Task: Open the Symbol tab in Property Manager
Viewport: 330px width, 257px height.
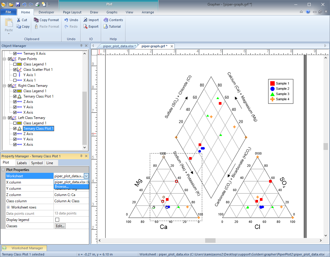Action: (37, 163)
